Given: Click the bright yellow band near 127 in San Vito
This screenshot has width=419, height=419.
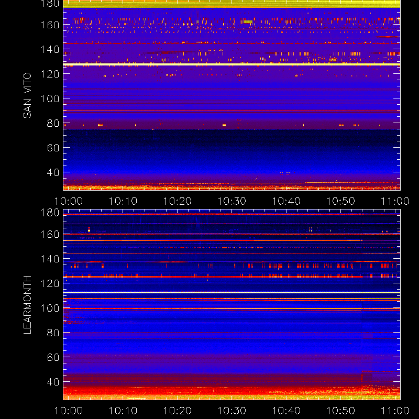Looking at the screenshot, I should pyautogui.click(x=231, y=64).
